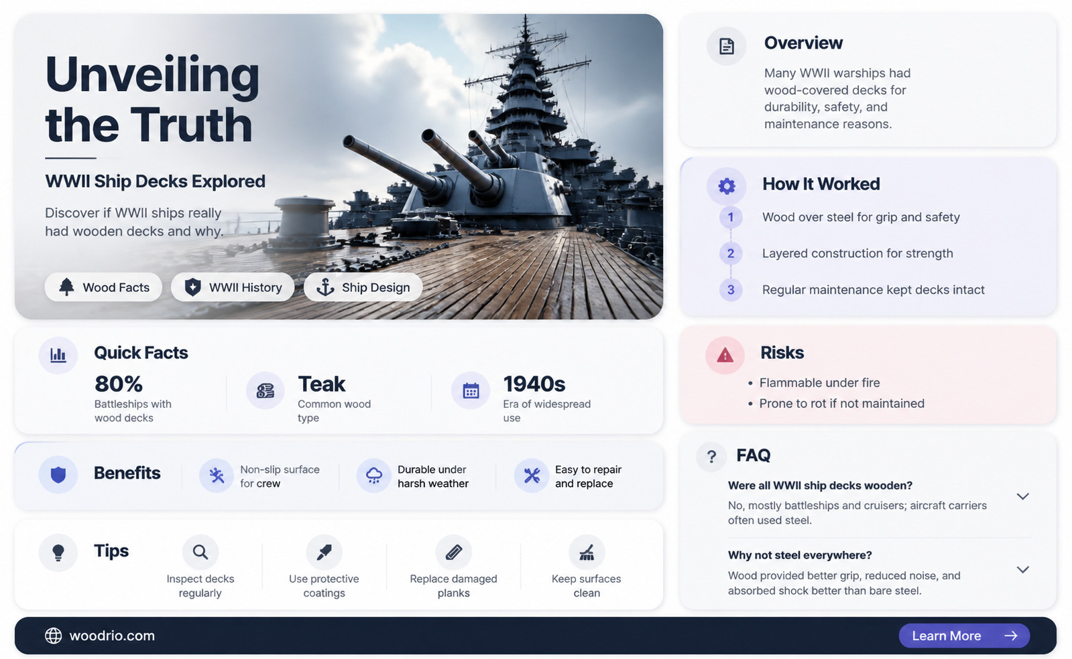Click the protective coatings brush icon
Viewport: 1072px width, 659px height.
coord(324,552)
